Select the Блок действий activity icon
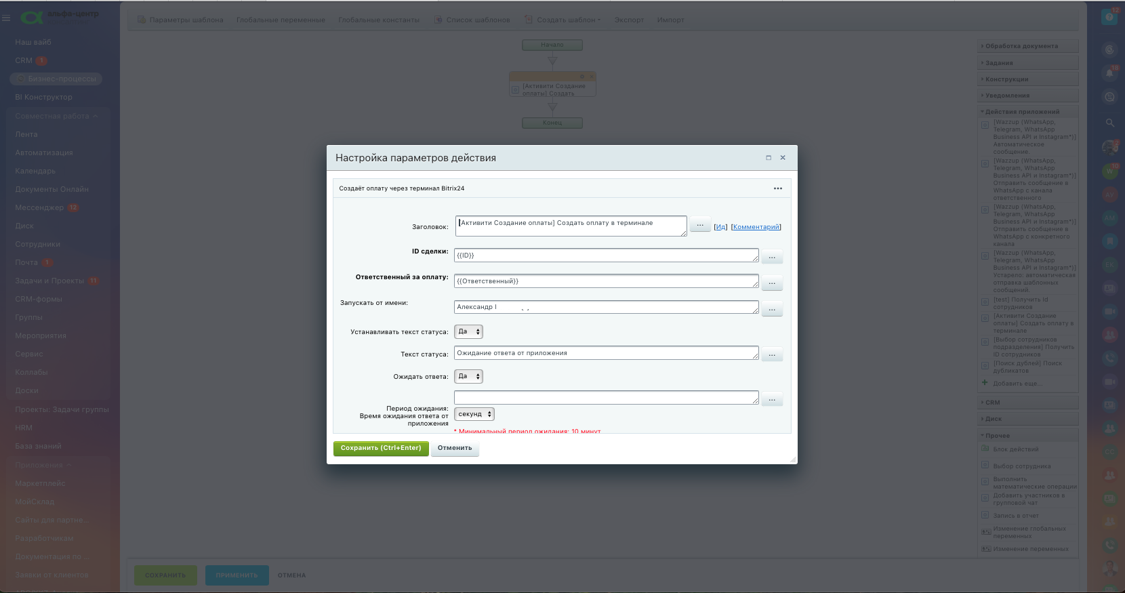The image size is (1125, 593). point(985,449)
